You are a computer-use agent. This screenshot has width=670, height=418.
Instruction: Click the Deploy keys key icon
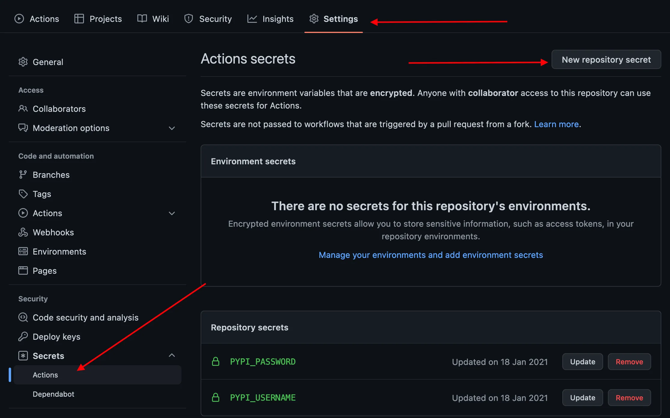23,336
